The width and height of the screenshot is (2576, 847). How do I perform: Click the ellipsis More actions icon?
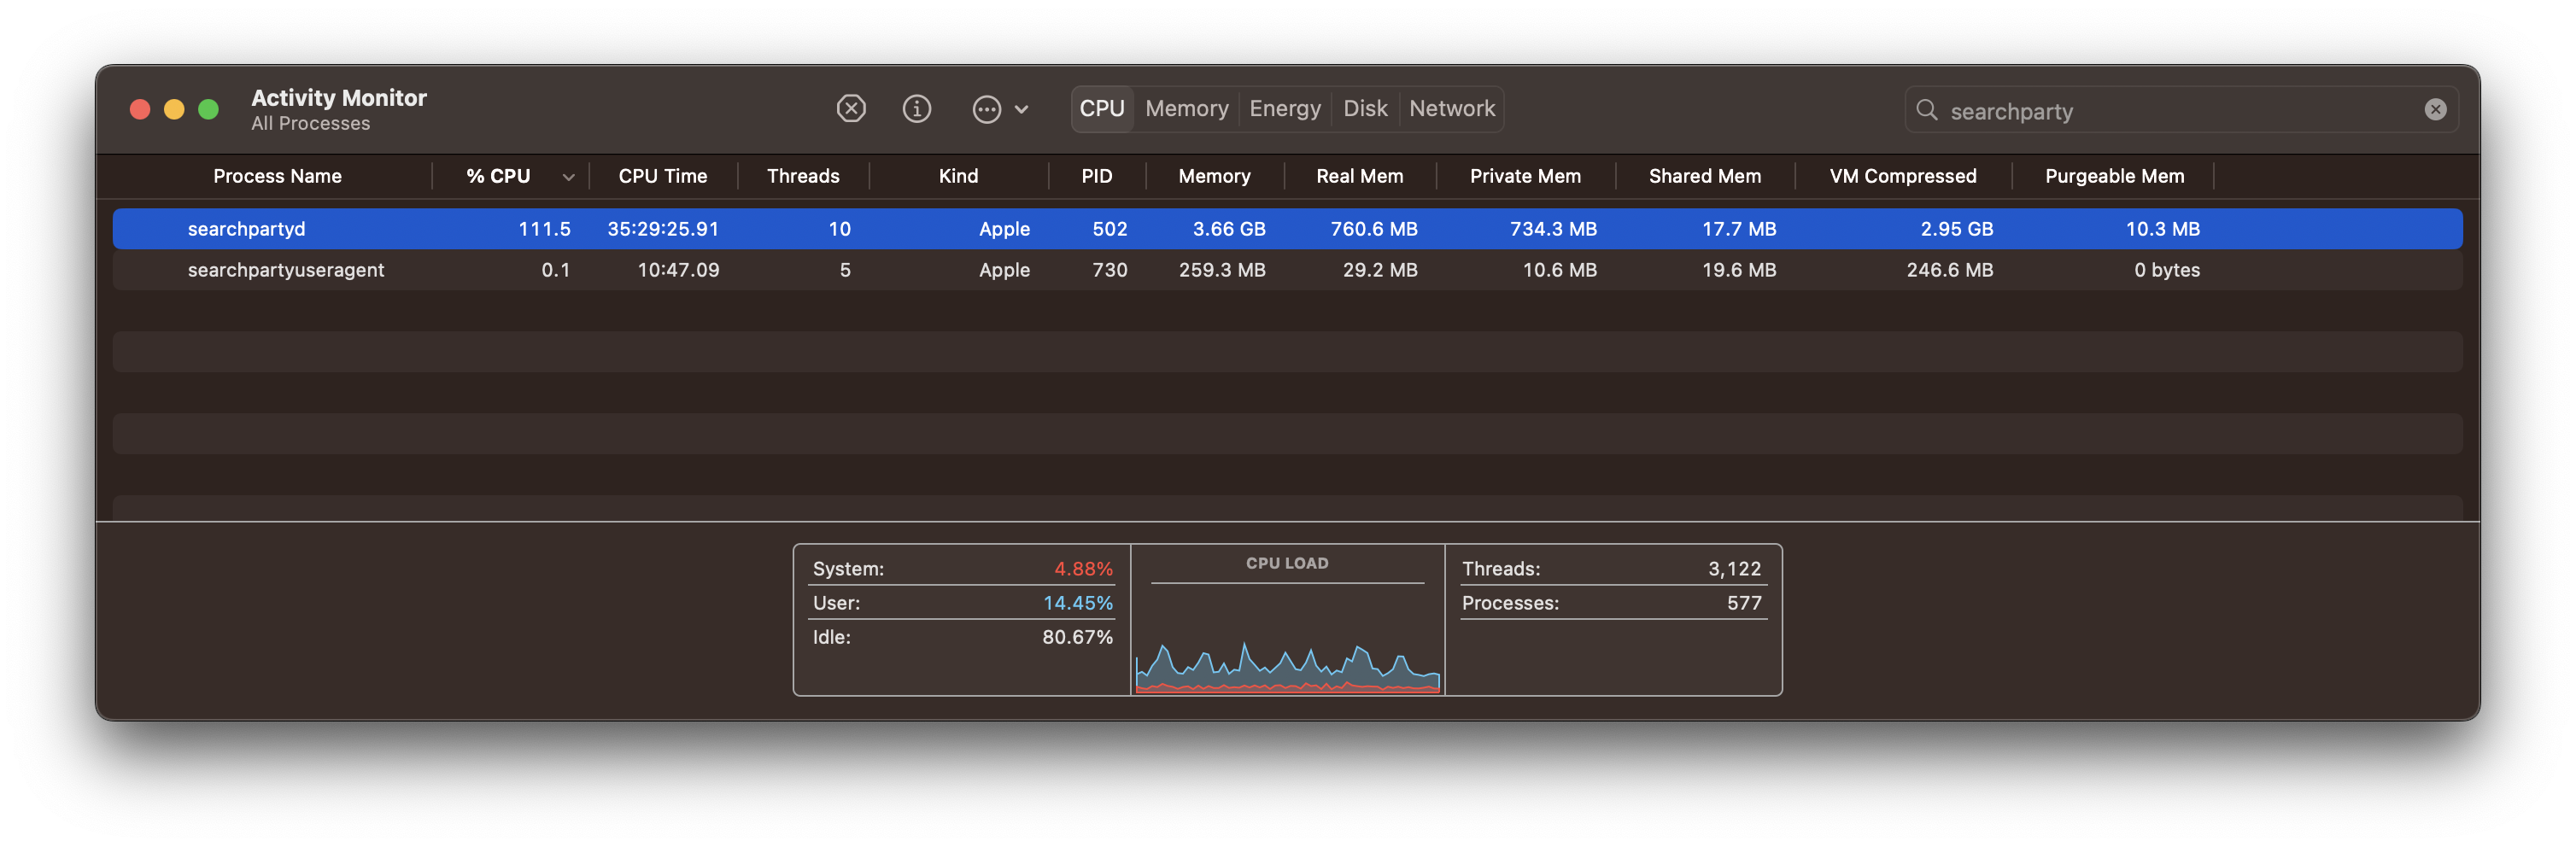click(986, 109)
